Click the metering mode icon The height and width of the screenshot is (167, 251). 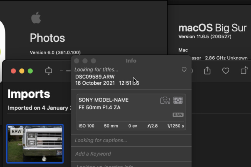(x=178, y=101)
